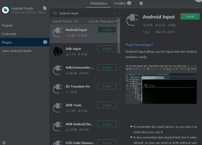Image resolution: width=202 pixels, height=145 pixels.
Task: Click the search results list scrollbar
Action: pos(118,36)
